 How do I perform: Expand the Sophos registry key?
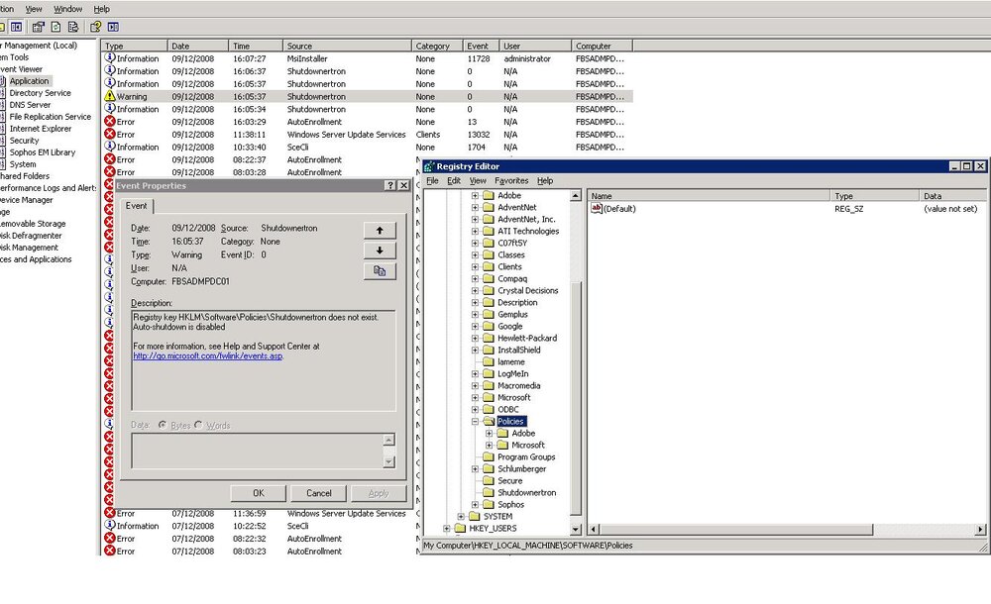(475, 504)
